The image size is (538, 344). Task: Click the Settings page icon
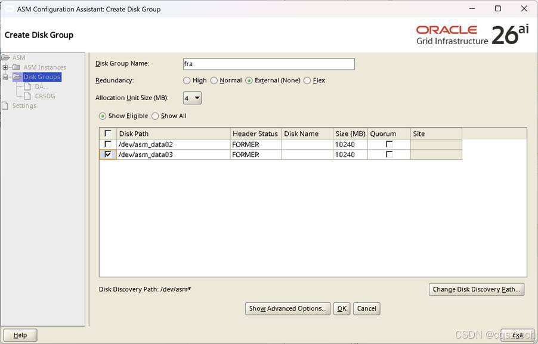[5, 106]
